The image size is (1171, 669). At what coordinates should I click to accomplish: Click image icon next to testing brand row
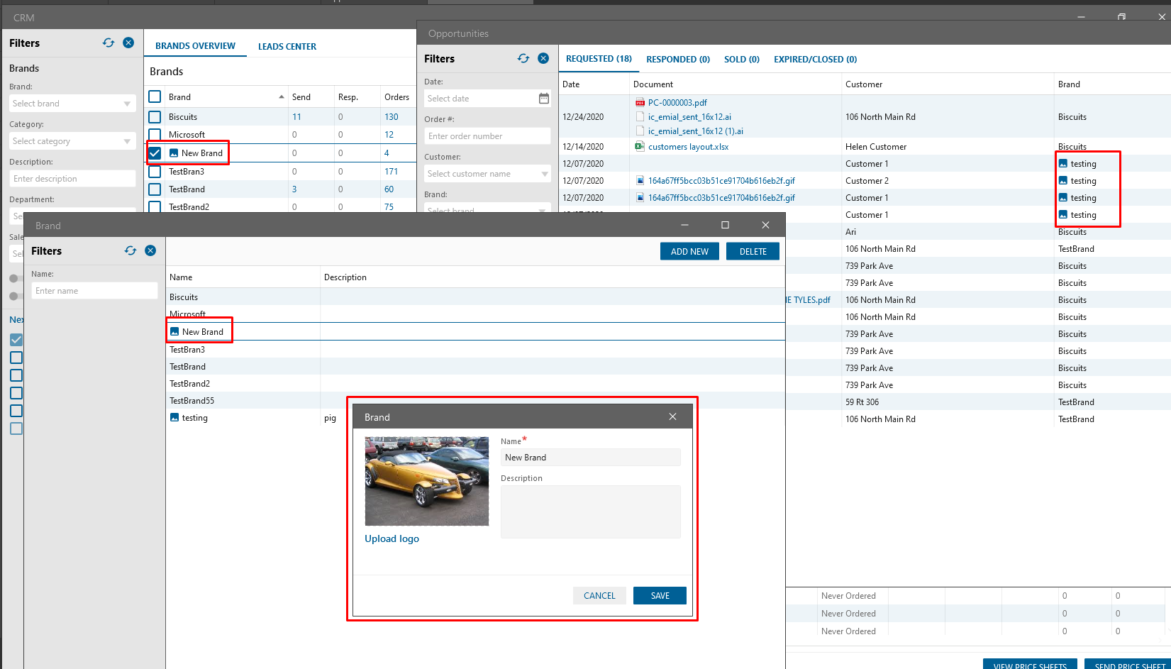[174, 418]
